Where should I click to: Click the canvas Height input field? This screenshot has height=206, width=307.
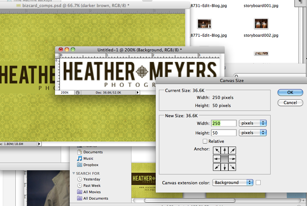click(x=224, y=133)
